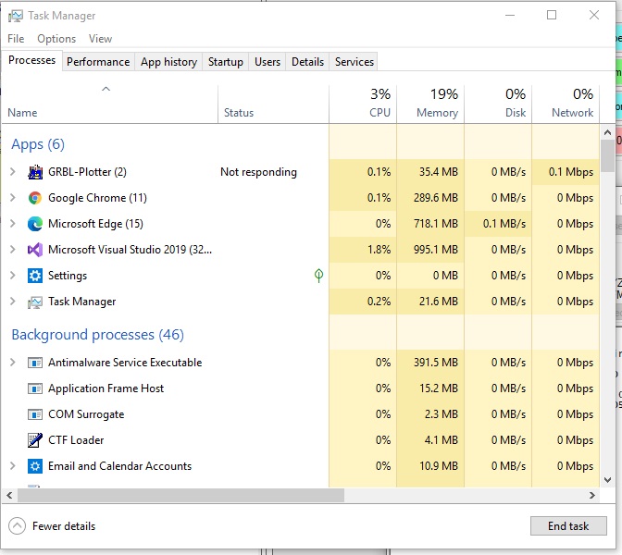
Task: Click the GRBL-Plotter app icon
Action: 35,172
